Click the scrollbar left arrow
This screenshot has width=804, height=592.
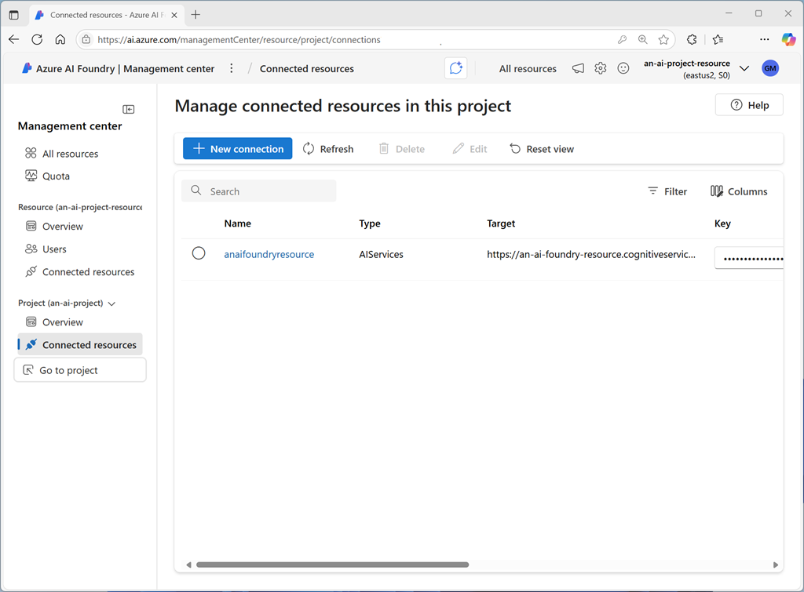click(188, 565)
